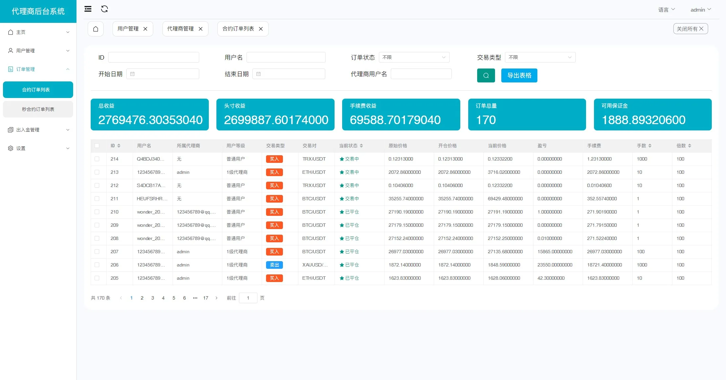726x380 pixels.
Task: Click the refresh page icon
Action: pos(105,9)
